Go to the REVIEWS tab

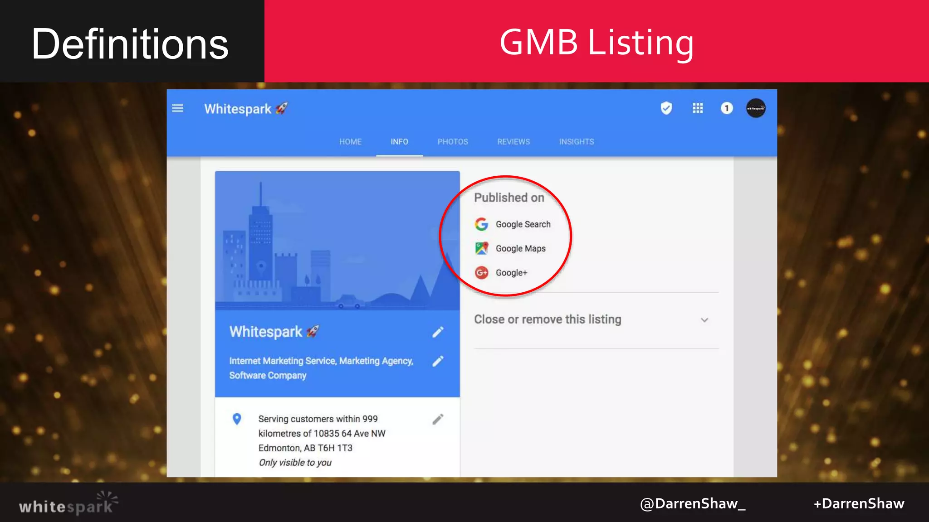[513, 142]
